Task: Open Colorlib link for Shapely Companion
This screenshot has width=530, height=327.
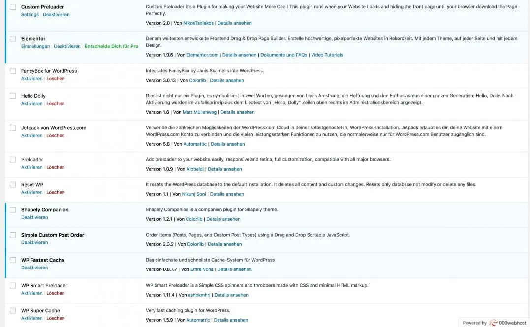Action: click(x=194, y=219)
